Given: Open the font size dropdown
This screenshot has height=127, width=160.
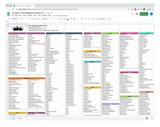Looking at the screenshot, I should pyautogui.click(x=55, y=19).
